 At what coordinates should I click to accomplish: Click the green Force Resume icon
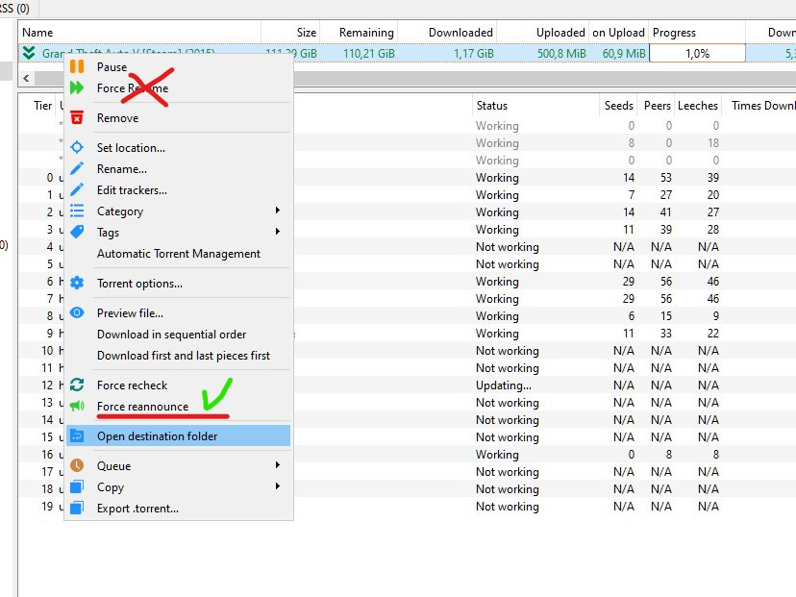click(x=77, y=88)
